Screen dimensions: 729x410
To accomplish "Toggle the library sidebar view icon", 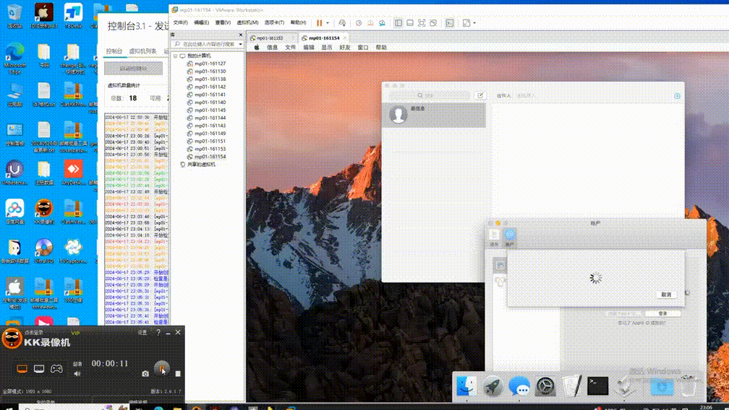I will [x=398, y=22].
